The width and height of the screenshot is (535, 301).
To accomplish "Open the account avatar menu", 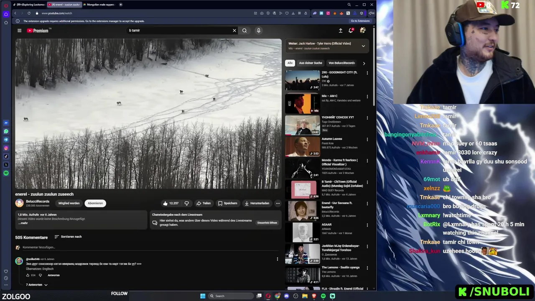I will tap(363, 31).
